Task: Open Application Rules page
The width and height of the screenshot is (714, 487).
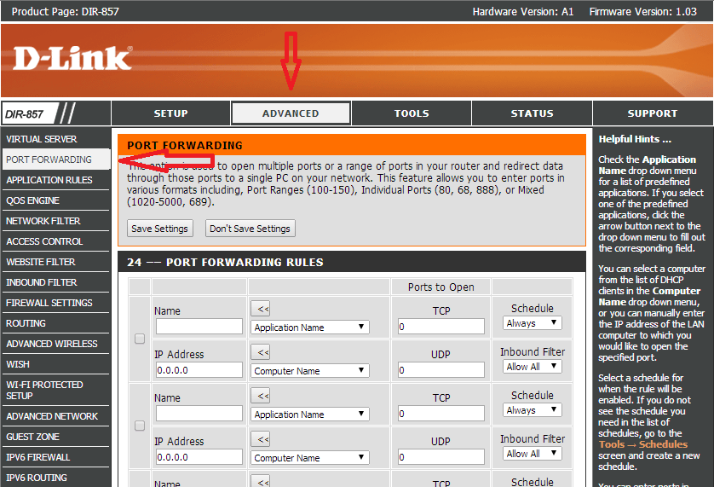Action: 55,180
